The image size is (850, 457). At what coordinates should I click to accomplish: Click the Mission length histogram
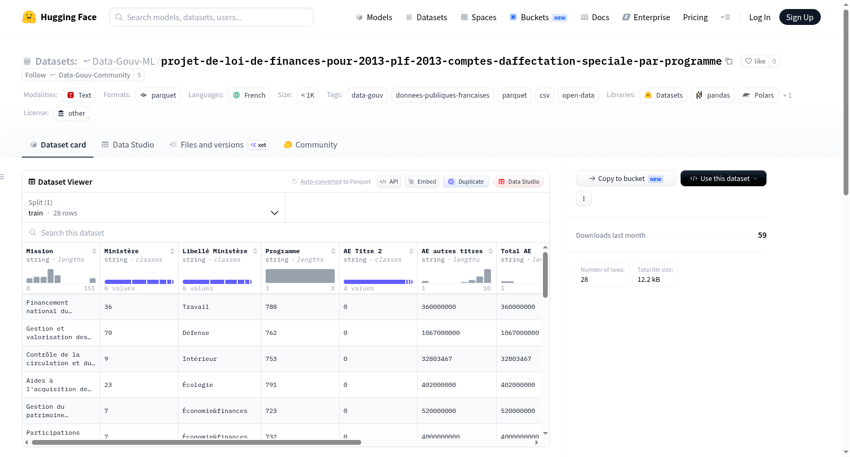(x=61, y=275)
